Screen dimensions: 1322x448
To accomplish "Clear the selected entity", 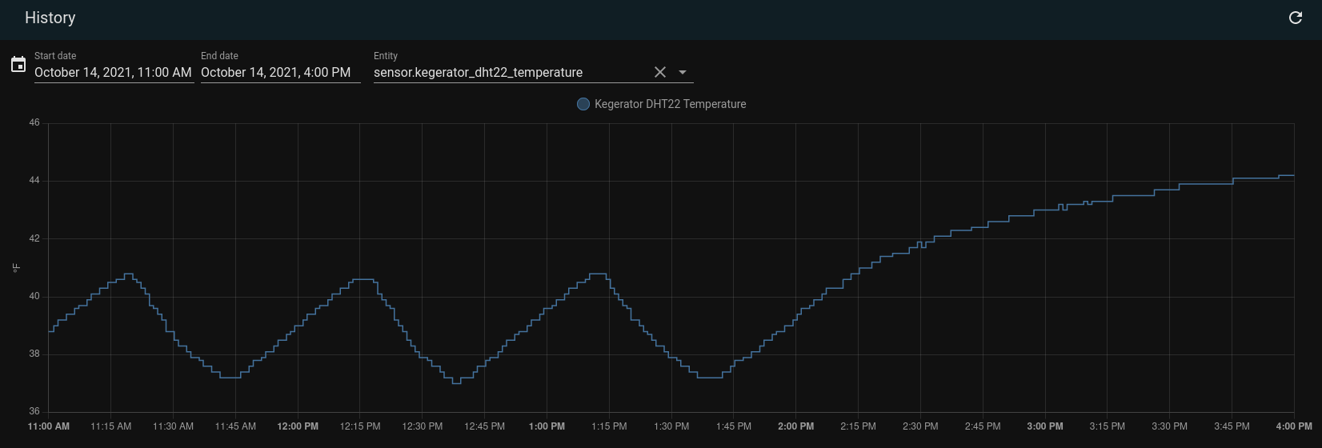I will coord(660,72).
